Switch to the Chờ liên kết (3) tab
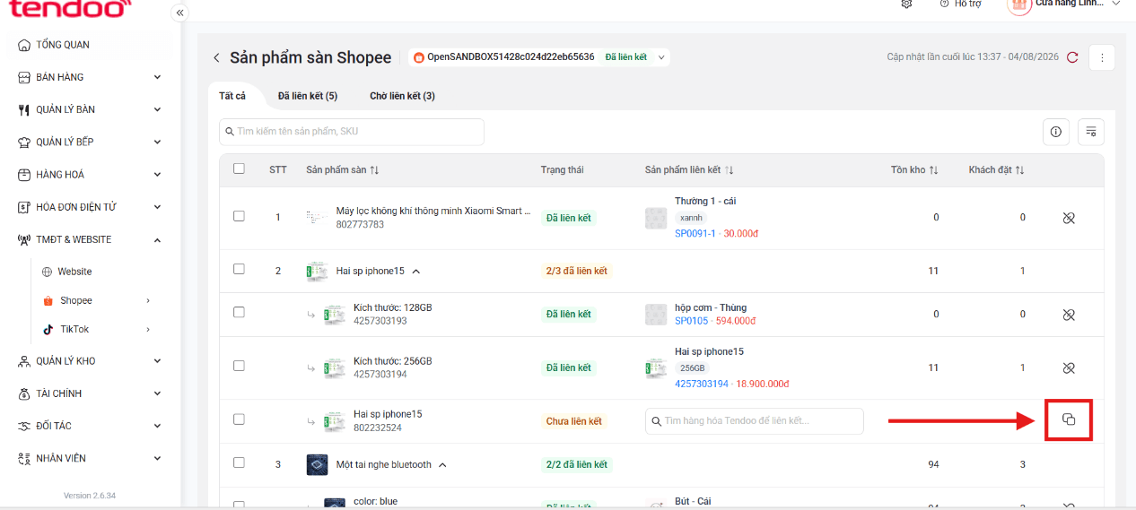This screenshot has width=1136, height=510. 402,96
